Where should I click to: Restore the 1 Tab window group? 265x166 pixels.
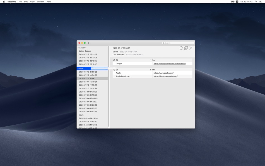pos(117,60)
